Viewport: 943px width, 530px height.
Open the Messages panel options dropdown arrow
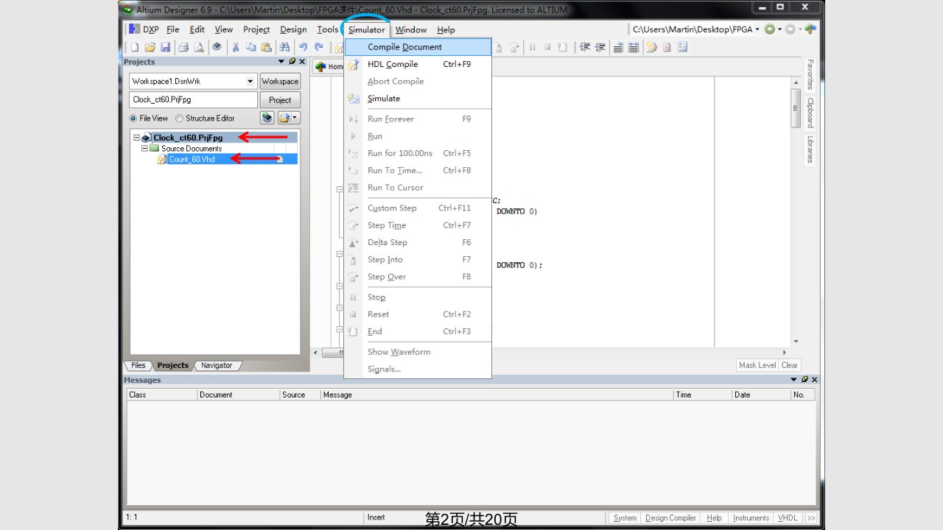coord(794,380)
